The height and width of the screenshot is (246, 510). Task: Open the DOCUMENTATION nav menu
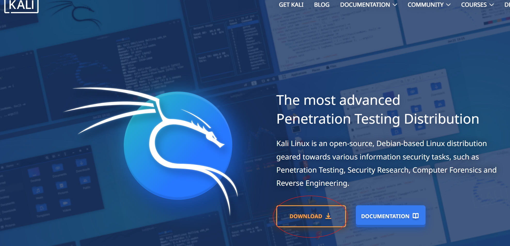[368, 5]
